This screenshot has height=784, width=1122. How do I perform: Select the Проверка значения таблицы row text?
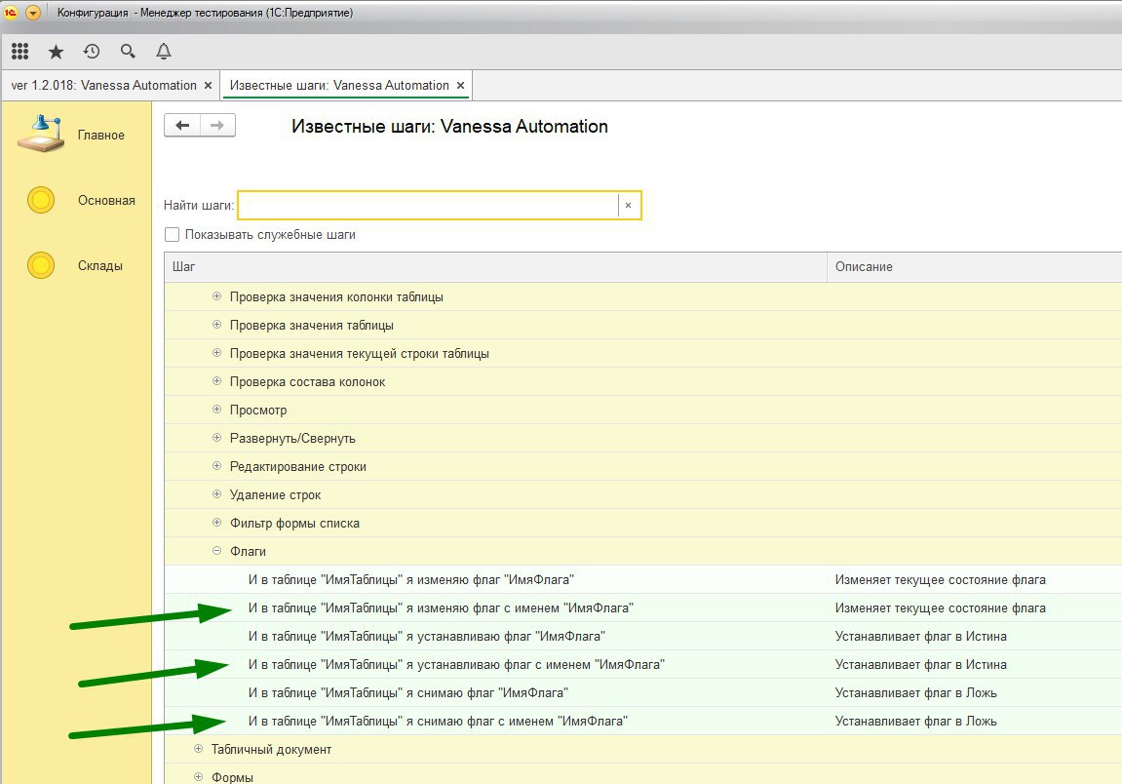pos(311,325)
